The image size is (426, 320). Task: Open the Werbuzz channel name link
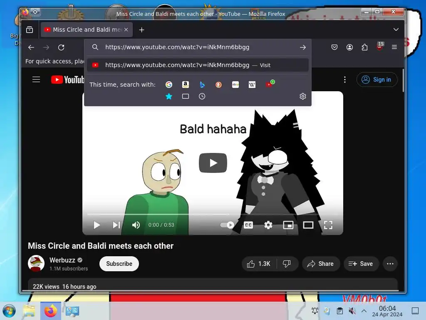coord(62,260)
